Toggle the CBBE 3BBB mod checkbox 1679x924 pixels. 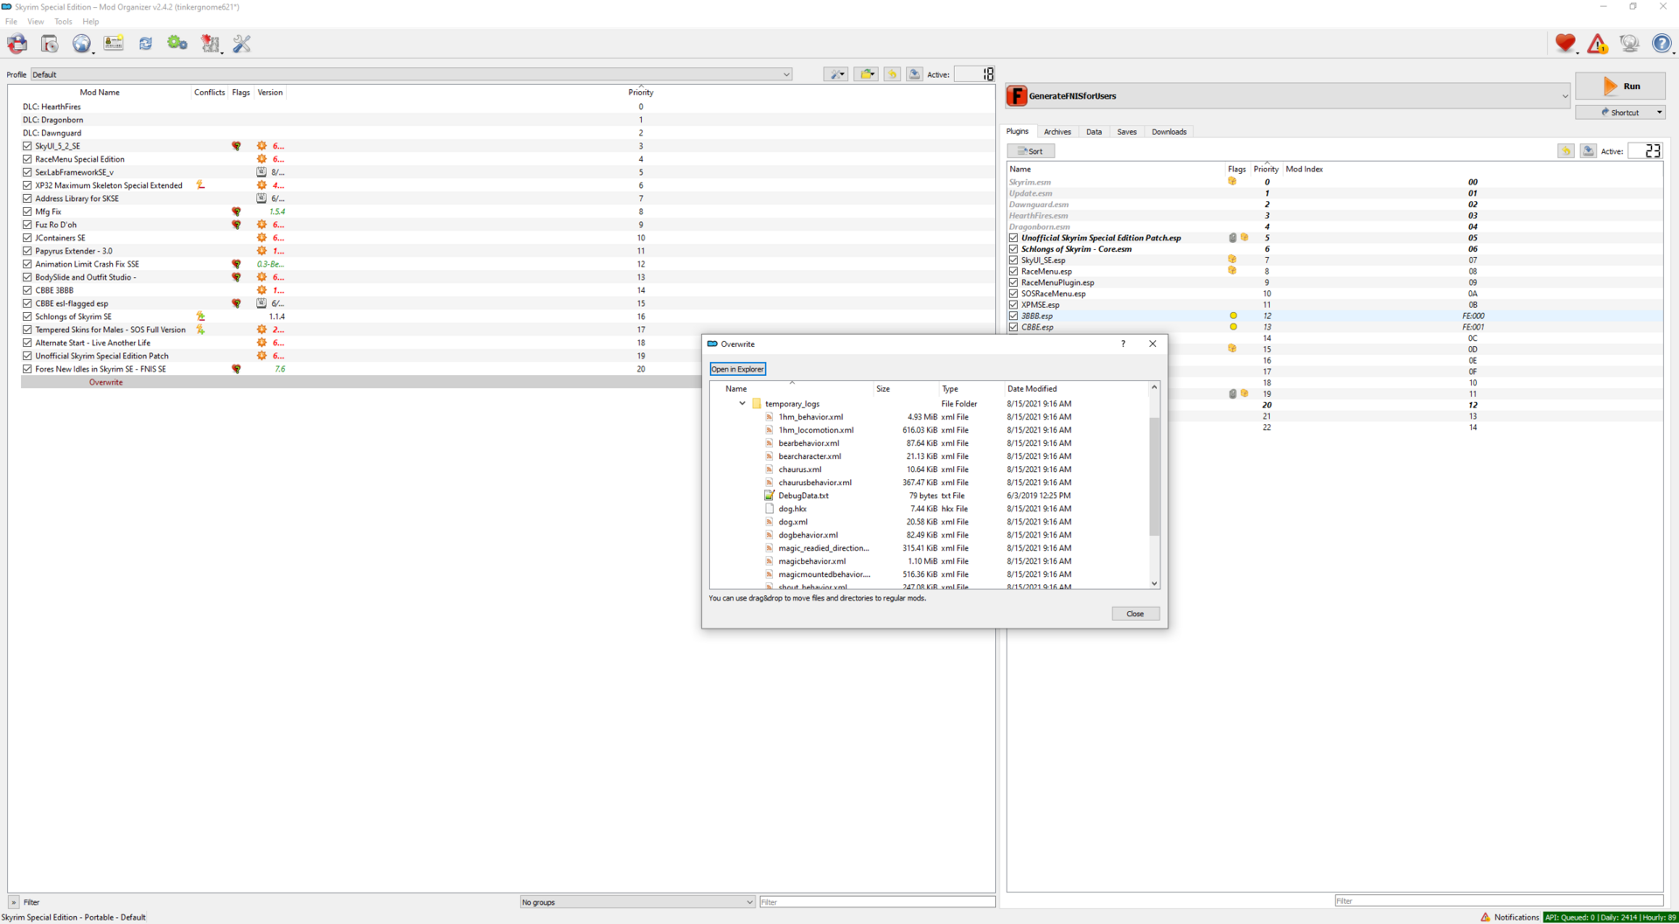tap(27, 290)
